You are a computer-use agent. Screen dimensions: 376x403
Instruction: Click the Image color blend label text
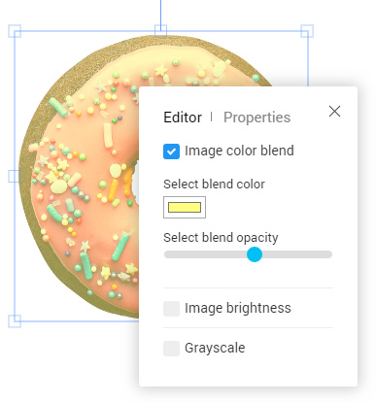point(239,151)
